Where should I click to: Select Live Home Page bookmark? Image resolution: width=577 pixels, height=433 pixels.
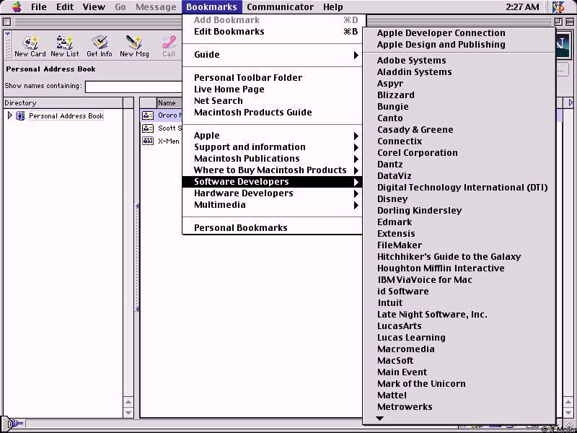pos(273,89)
